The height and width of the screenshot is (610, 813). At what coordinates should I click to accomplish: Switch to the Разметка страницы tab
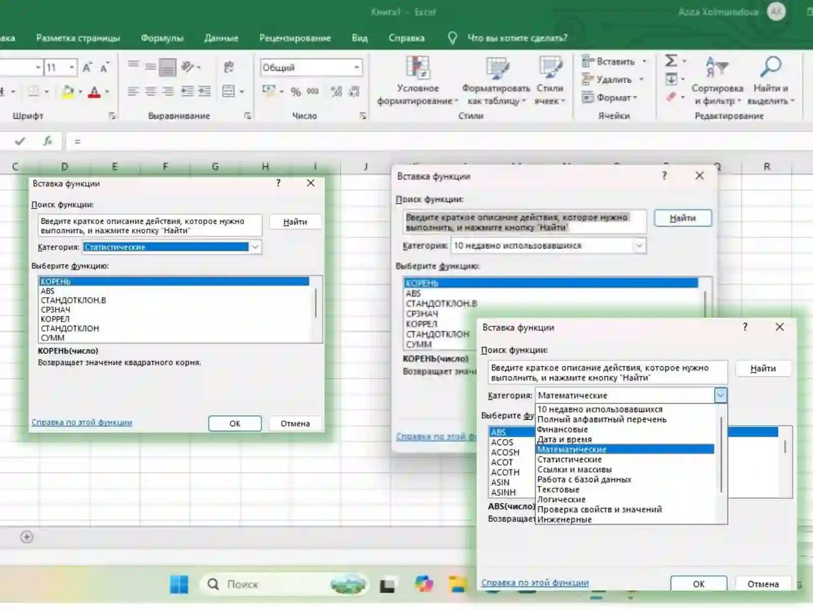(x=78, y=38)
